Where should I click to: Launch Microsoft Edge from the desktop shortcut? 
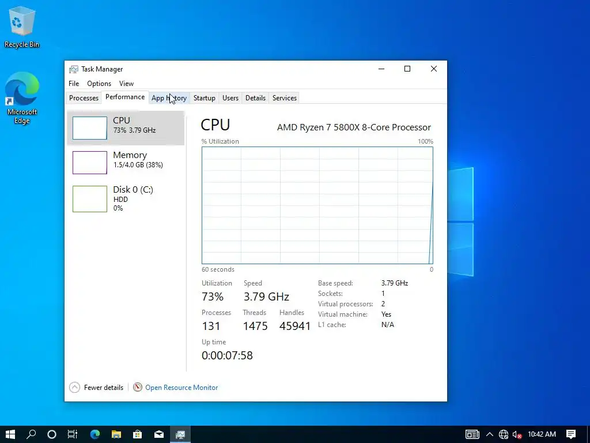(22, 98)
